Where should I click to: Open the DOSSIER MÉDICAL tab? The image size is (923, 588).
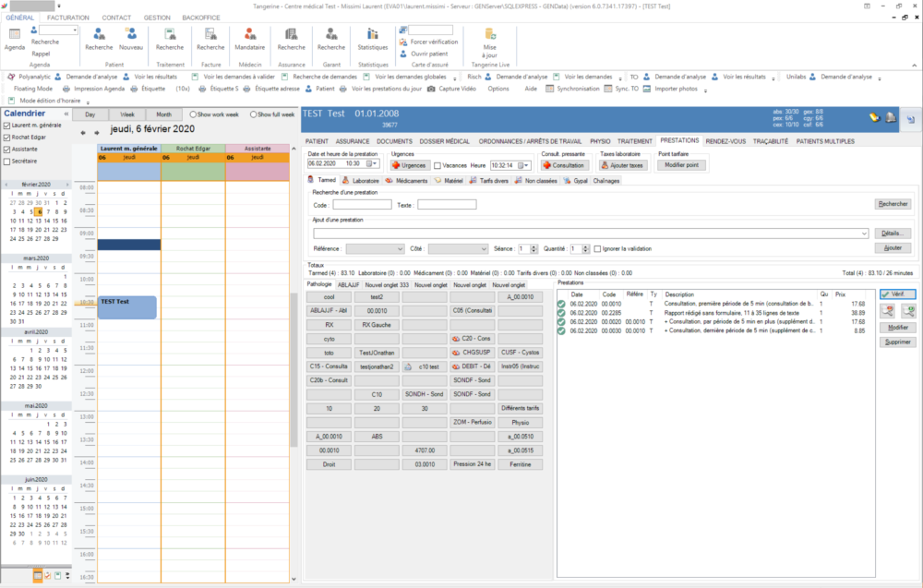click(445, 141)
